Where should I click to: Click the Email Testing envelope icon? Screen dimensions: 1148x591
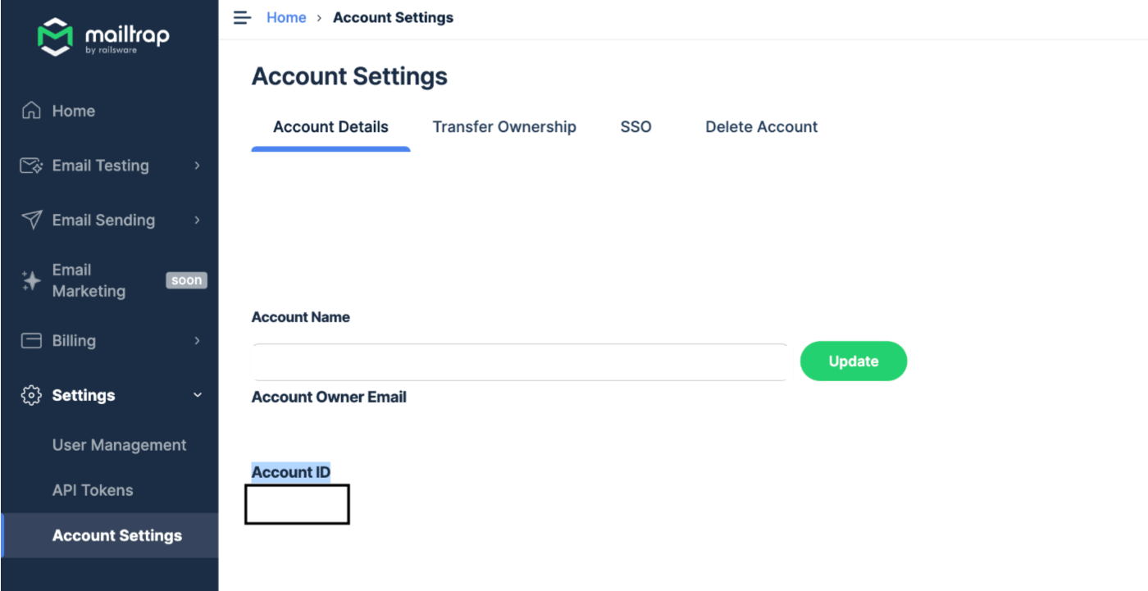pos(31,166)
